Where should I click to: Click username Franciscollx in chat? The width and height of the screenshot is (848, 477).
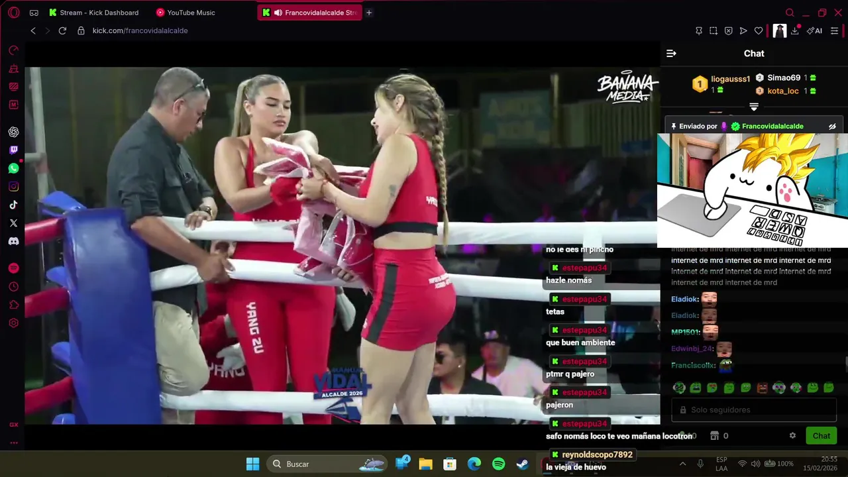click(x=694, y=365)
